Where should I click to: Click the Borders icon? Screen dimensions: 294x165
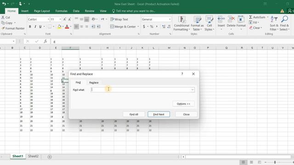coord(49,27)
